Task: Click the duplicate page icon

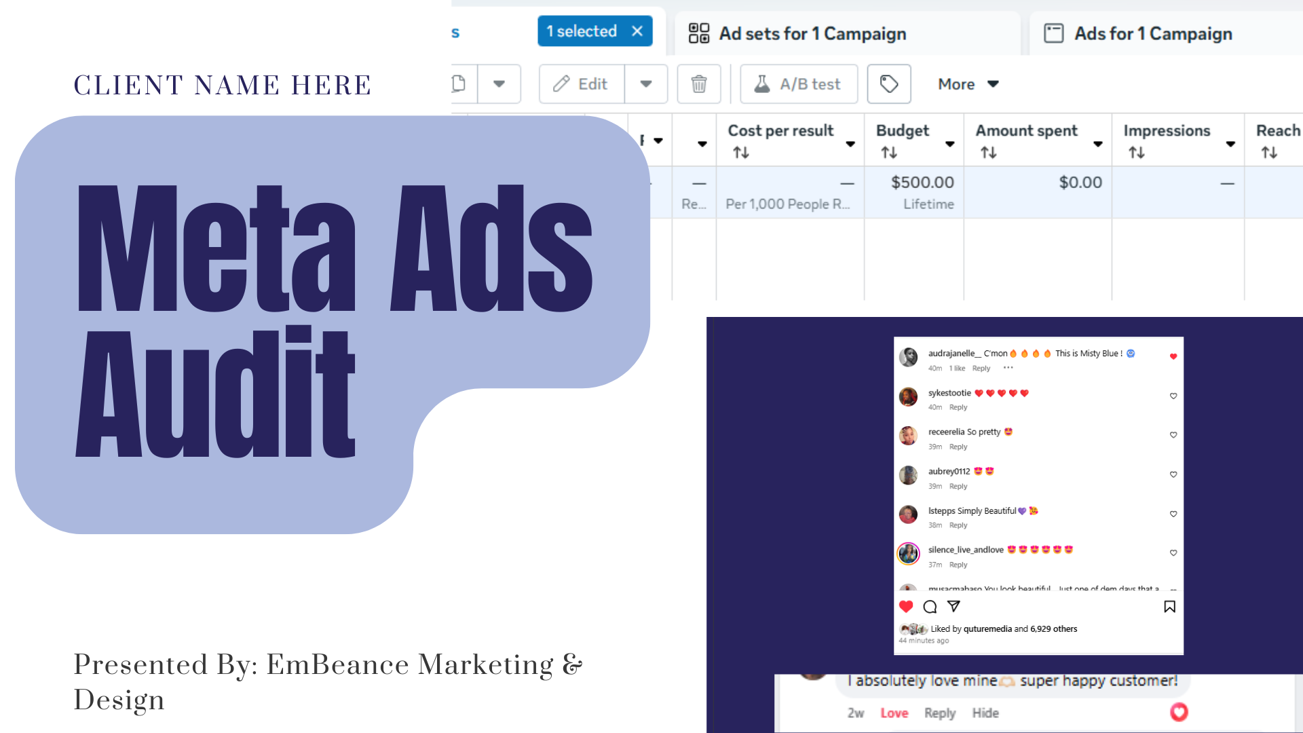Action: pos(459,83)
